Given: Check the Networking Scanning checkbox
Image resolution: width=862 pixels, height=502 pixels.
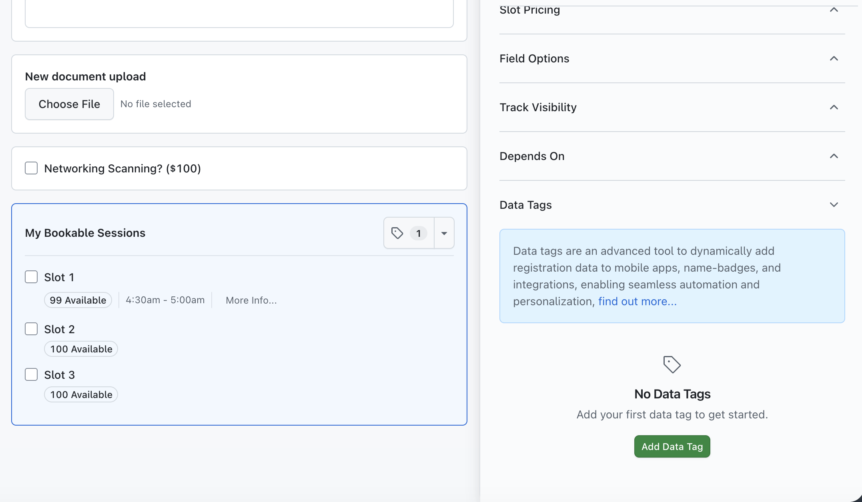Looking at the screenshot, I should [31, 168].
